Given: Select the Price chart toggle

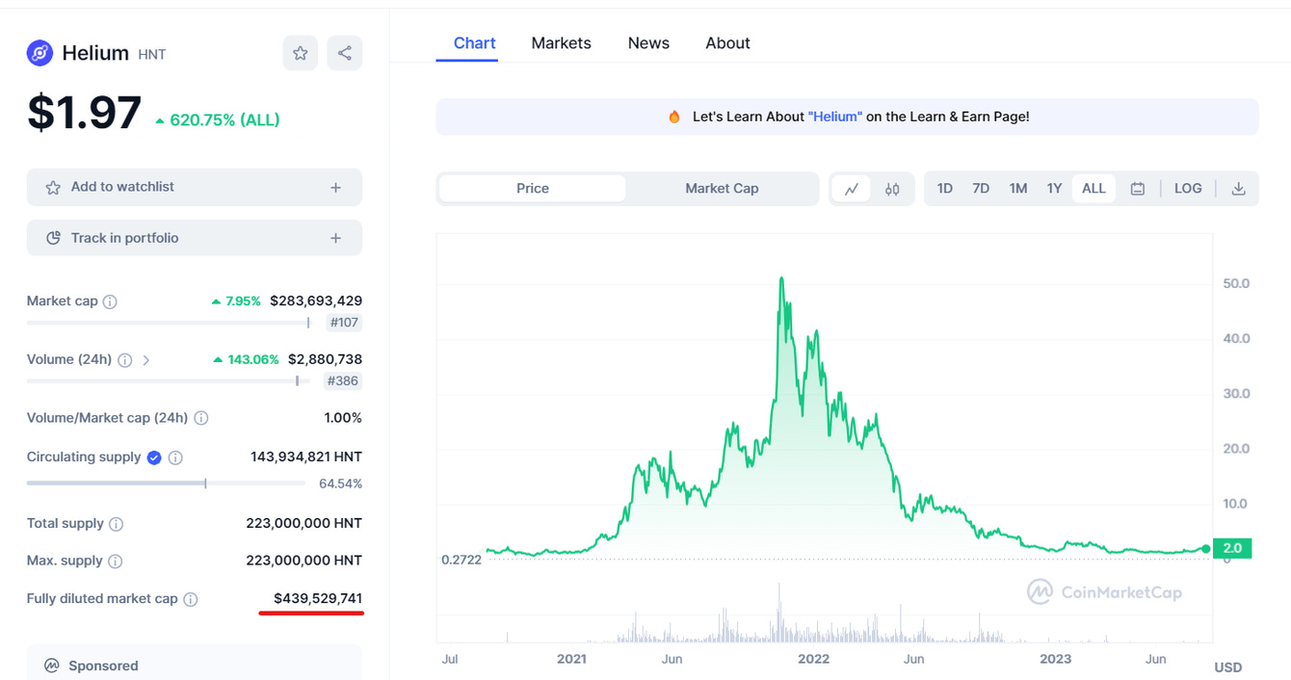Looking at the screenshot, I should 533,189.
